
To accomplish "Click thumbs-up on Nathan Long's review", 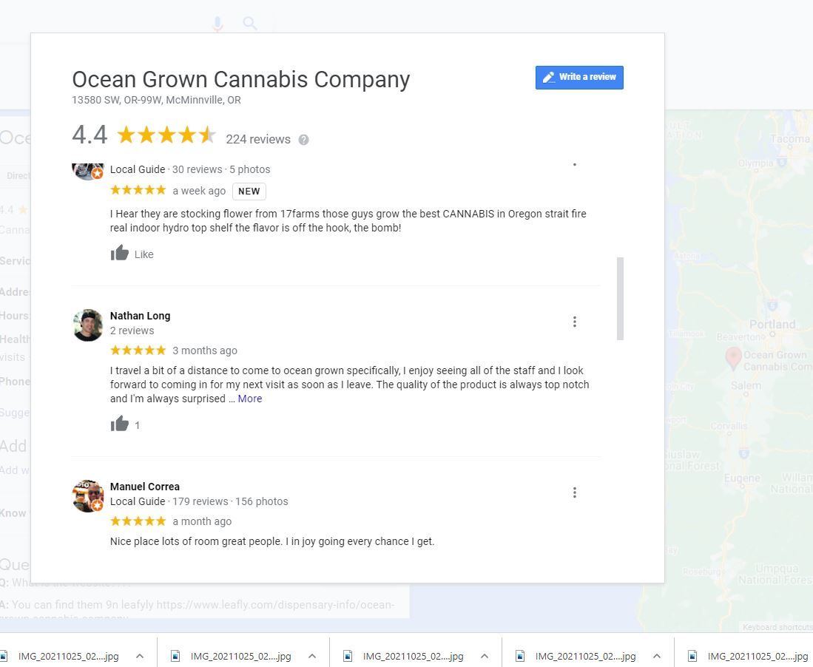I will [119, 424].
